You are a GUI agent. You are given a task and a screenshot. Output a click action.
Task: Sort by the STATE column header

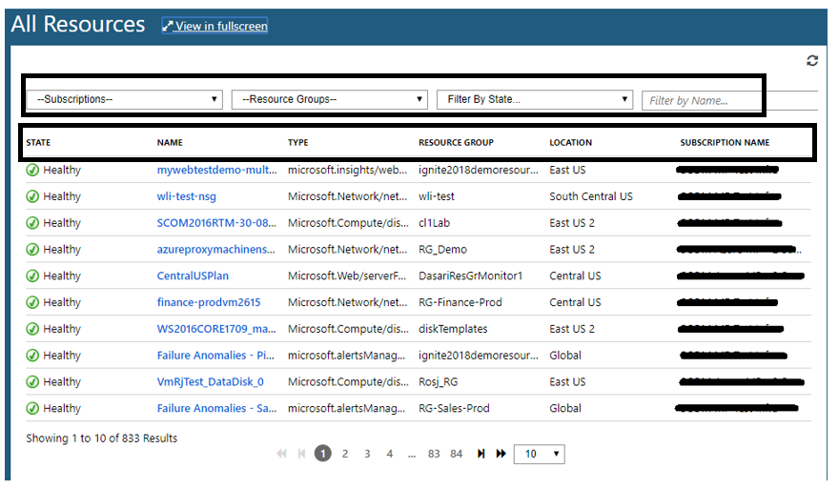coord(38,143)
